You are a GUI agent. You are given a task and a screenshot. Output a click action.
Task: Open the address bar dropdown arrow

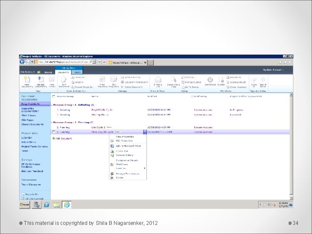pos(94,62)
